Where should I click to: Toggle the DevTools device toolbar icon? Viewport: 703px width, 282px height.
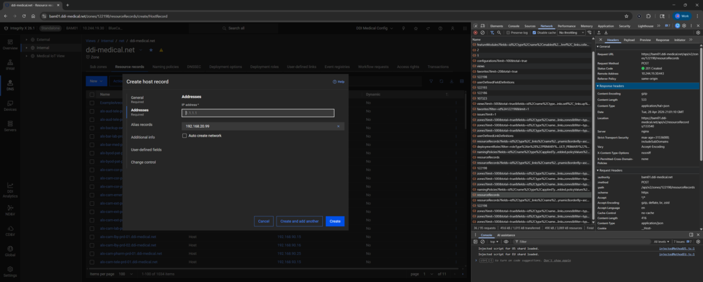(484, 26)
